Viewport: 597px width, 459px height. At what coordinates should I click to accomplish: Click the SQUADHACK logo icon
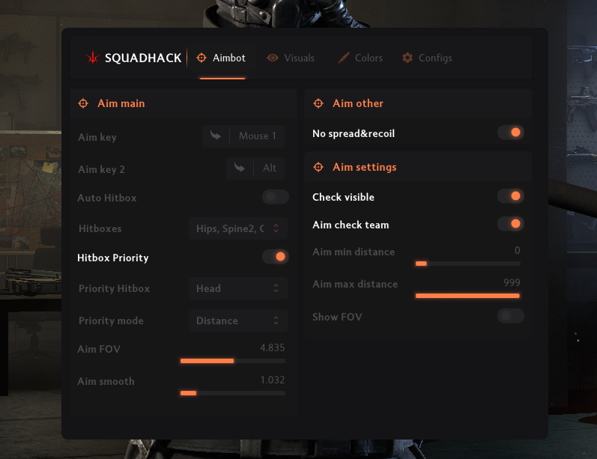click(x=93, y=58)
